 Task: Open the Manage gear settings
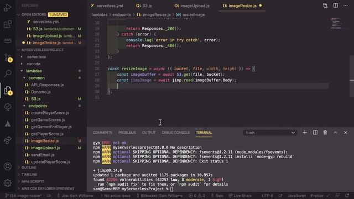coord(7,183)
